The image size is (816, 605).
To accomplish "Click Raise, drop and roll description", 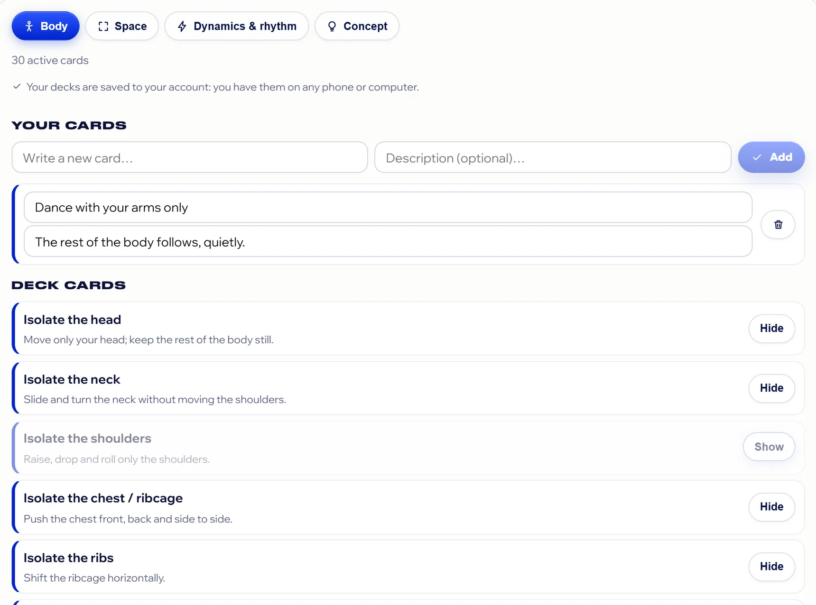I will (117, 459).
